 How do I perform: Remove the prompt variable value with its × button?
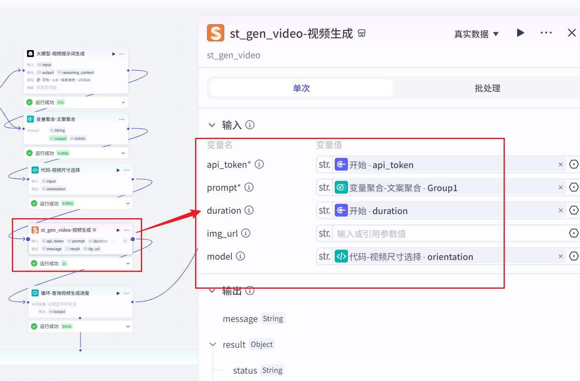coord(560,187)
